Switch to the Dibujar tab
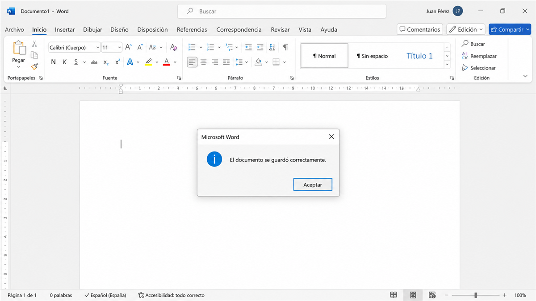The image size is (536, 301). pyautogui.click(x=92, y=29)
